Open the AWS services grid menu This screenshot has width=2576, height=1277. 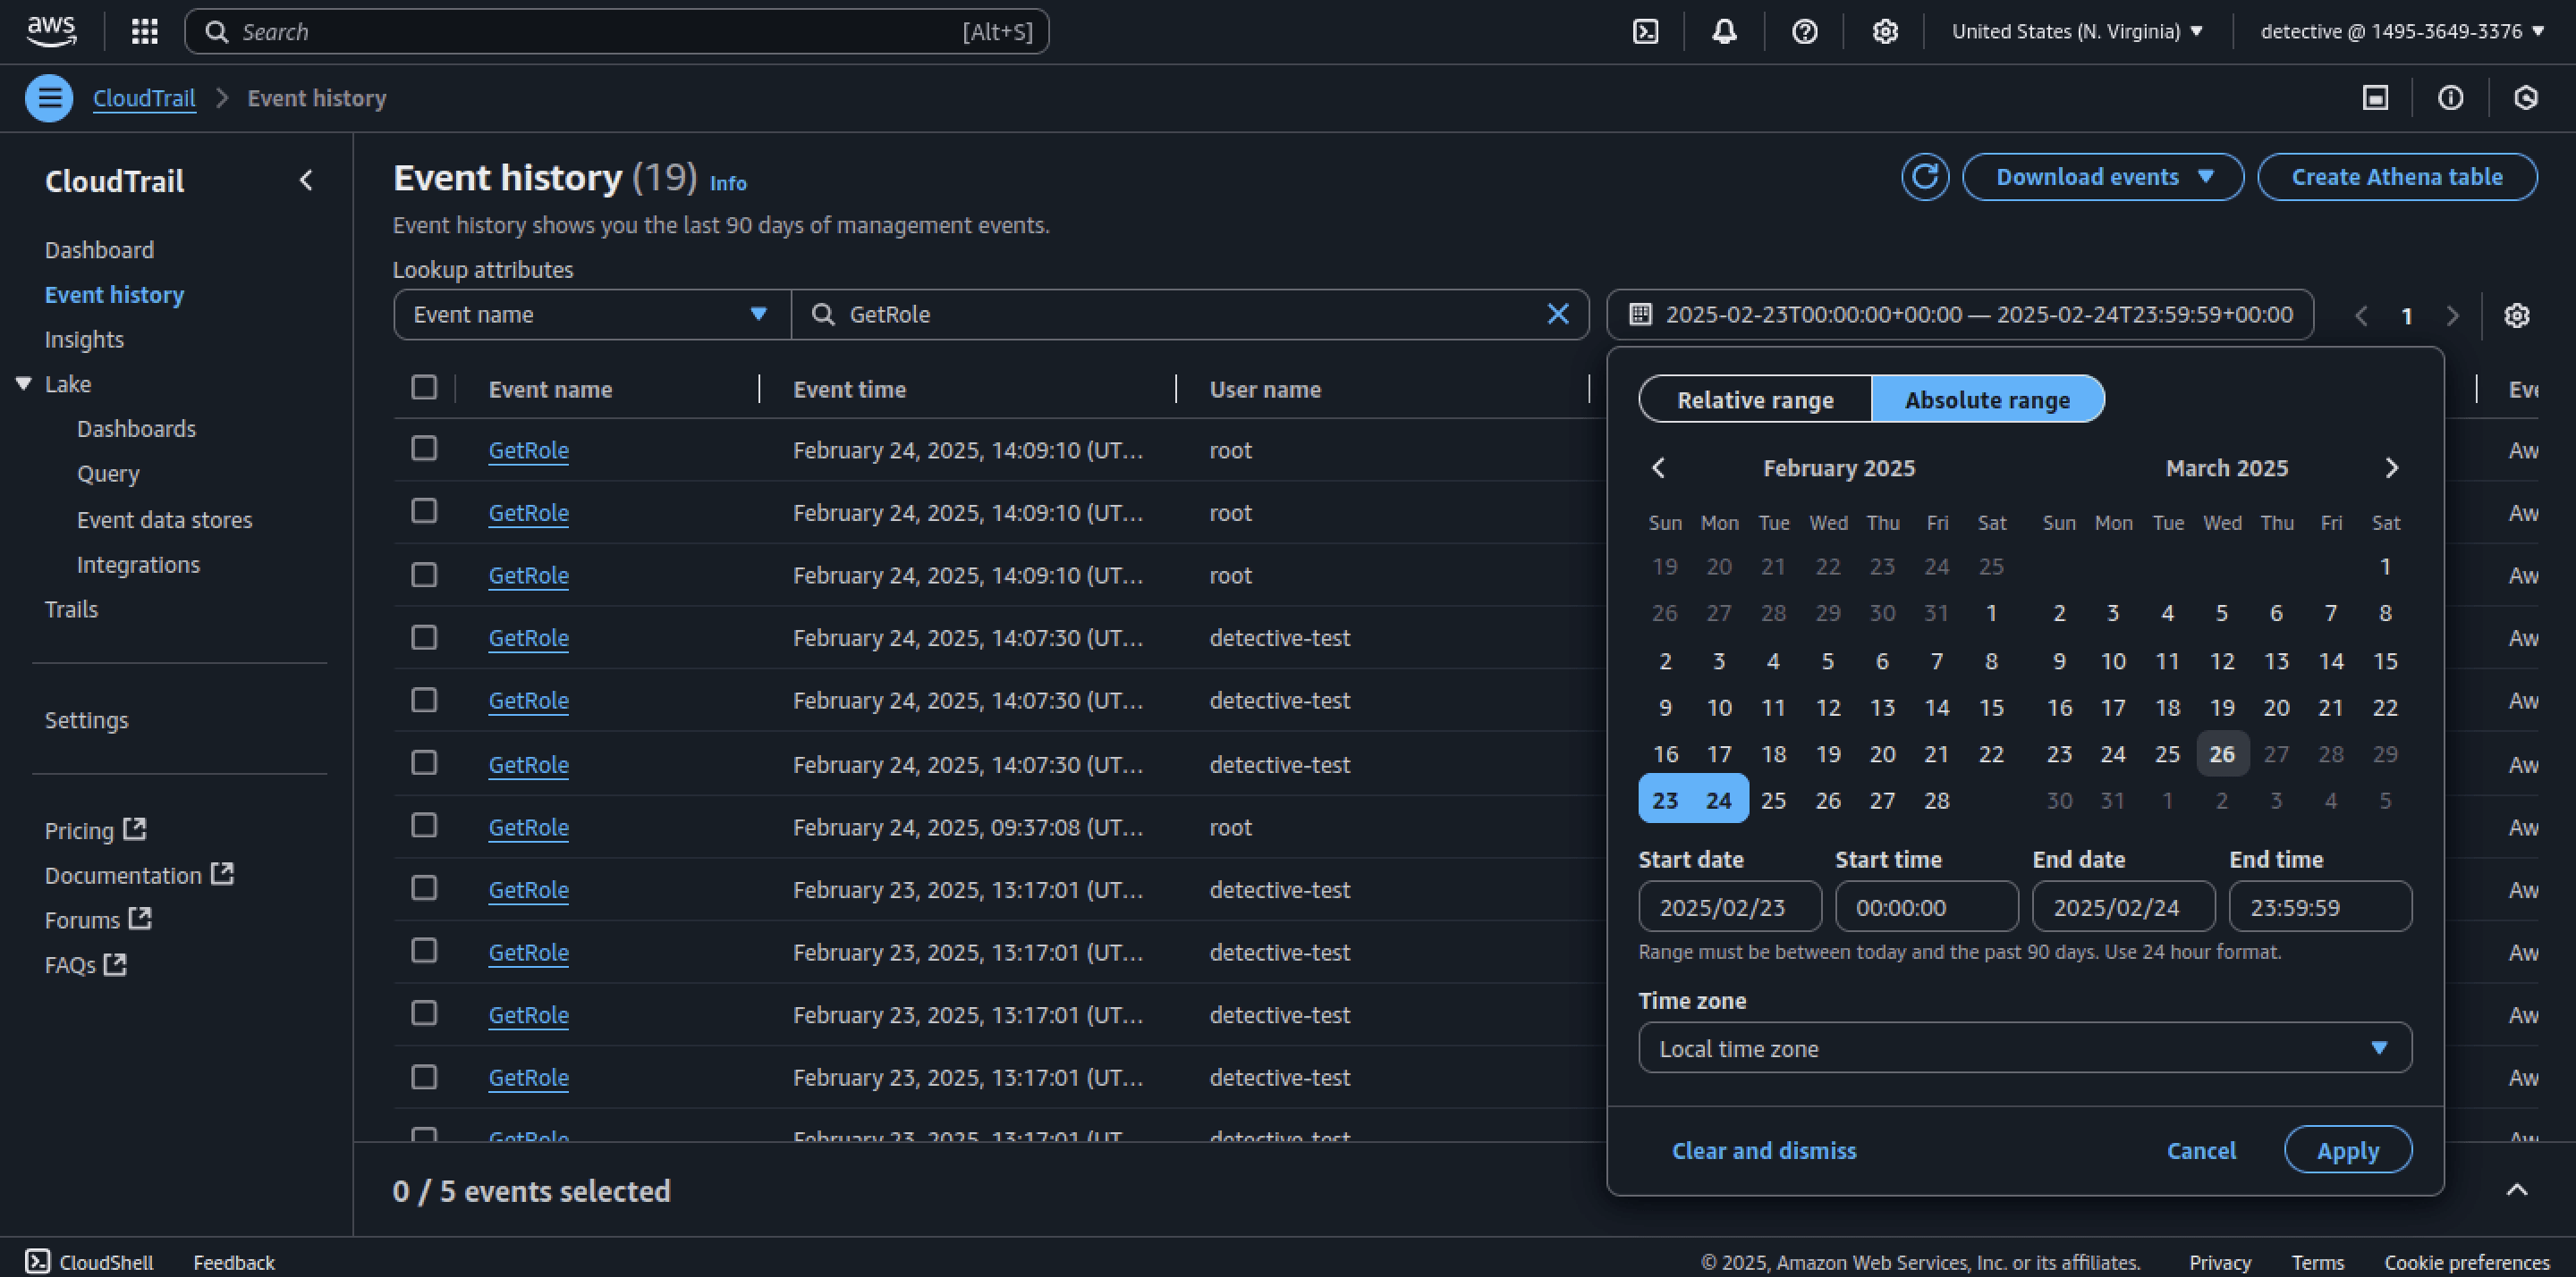[x=145, y=32]
